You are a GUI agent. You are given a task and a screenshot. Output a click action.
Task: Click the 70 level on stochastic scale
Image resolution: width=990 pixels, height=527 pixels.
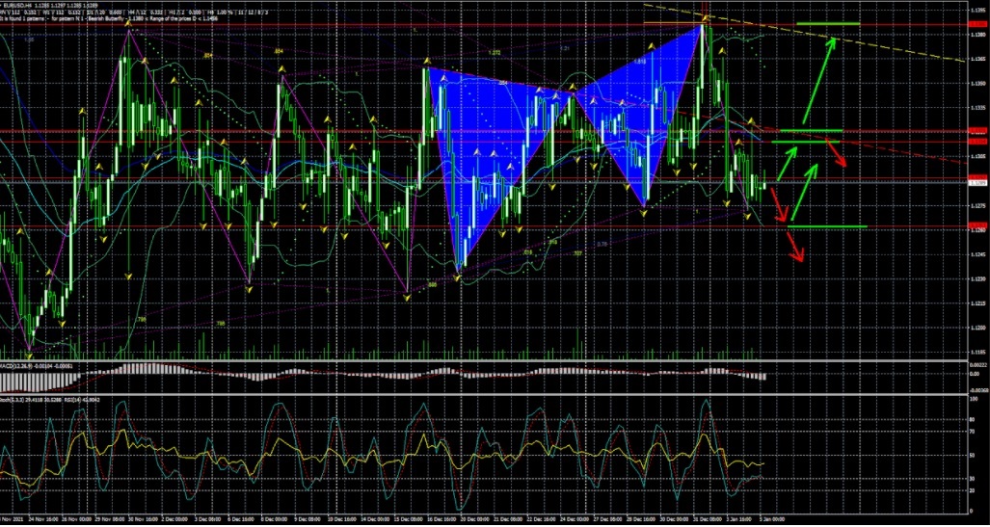[975, 432]
